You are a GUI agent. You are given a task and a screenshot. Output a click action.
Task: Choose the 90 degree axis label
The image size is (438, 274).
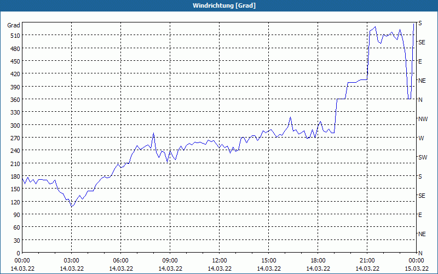point(17,215)
